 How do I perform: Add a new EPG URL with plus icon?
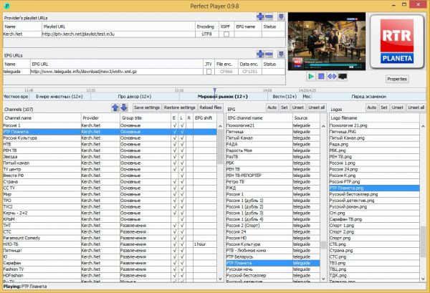(x=259, y=54)
